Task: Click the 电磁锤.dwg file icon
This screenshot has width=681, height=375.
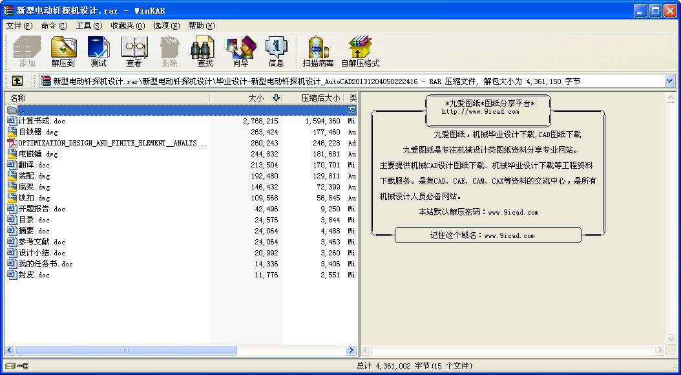Action: [12, 154]
